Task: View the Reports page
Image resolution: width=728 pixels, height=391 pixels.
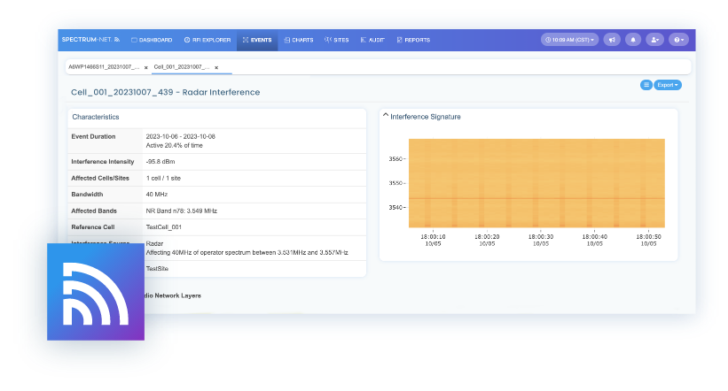Action: (x=413, y=40)
